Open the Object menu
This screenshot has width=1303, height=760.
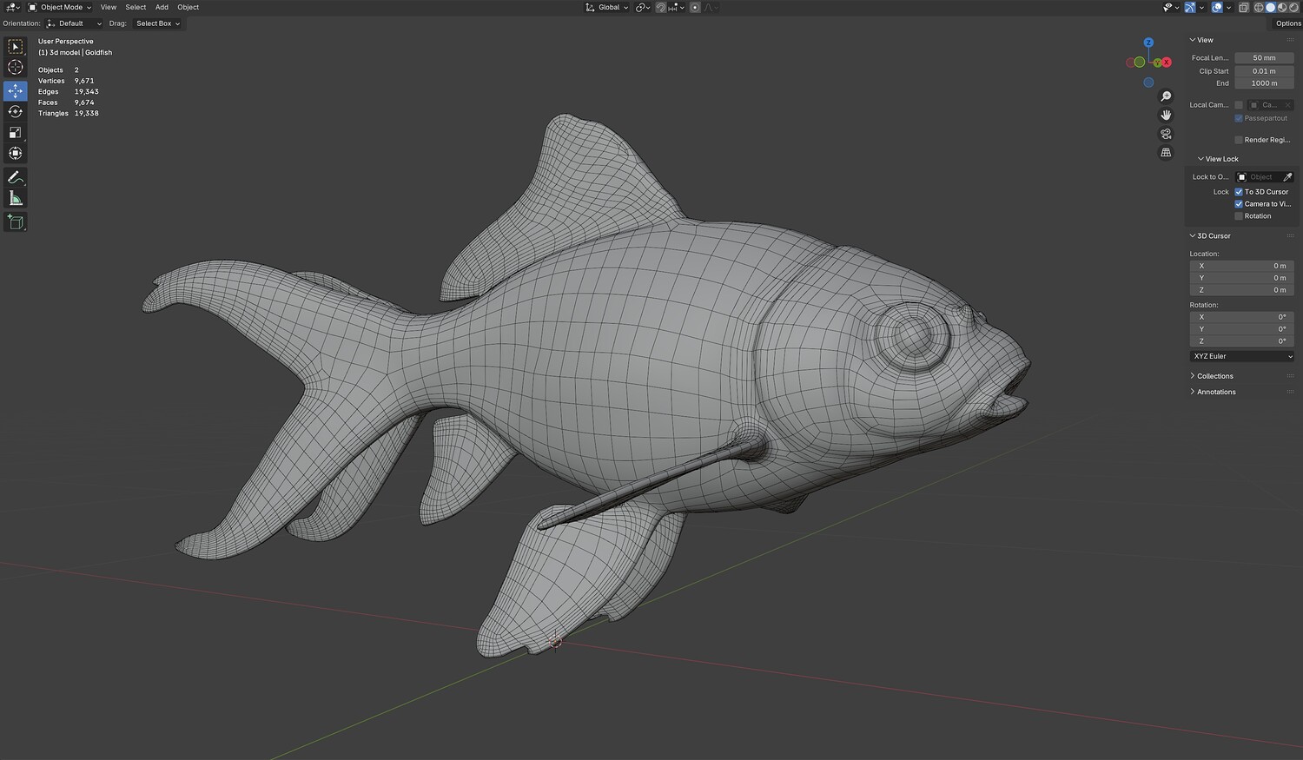click(189, 7)
